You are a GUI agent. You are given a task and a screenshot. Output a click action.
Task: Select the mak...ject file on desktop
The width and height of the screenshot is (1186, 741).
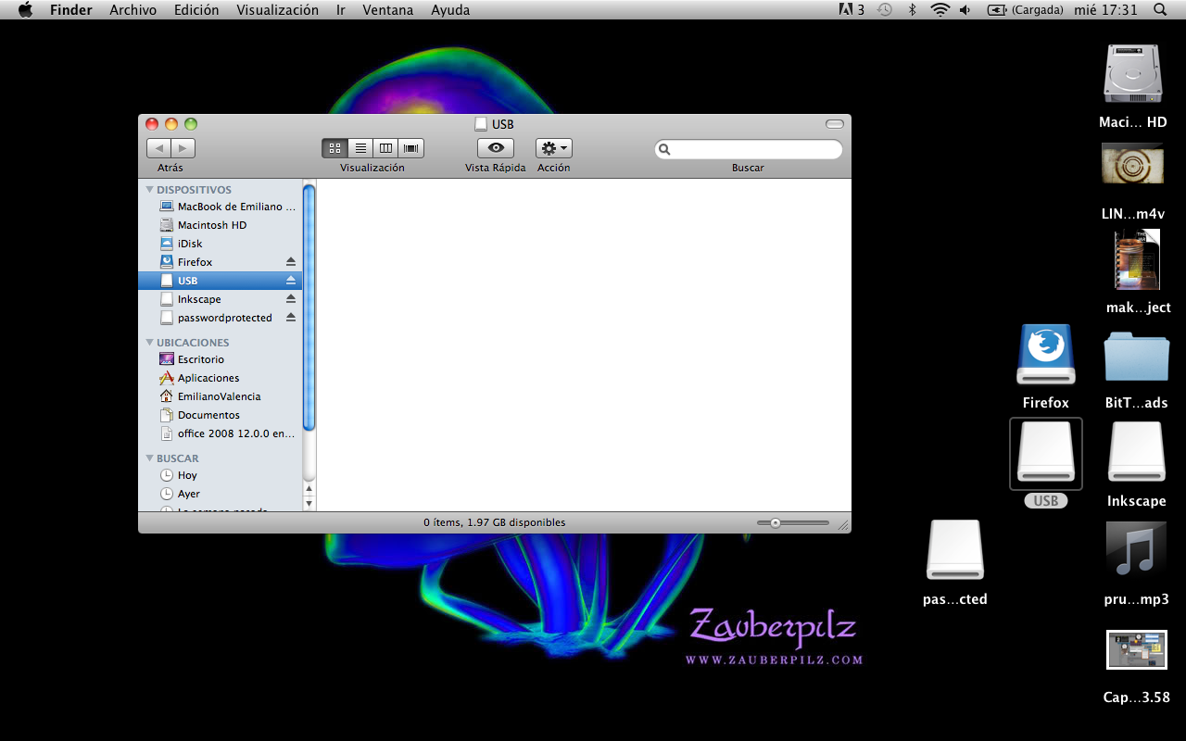click(1137, 260)
